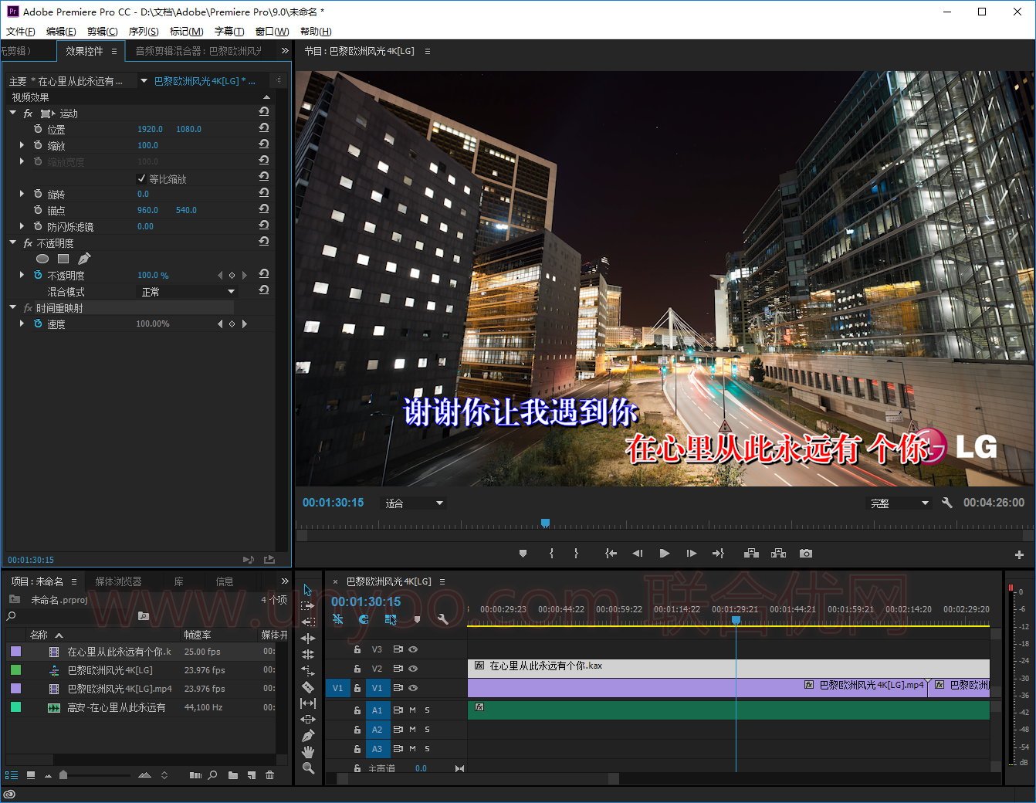Draw an ellipse opacity mask

[x=42, y=259]
